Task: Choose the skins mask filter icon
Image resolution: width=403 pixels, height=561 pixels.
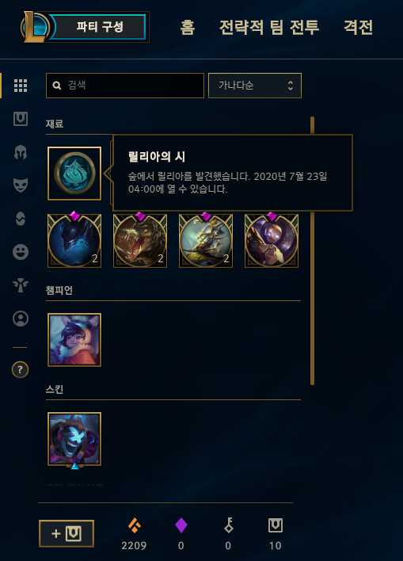Action: 21,185
